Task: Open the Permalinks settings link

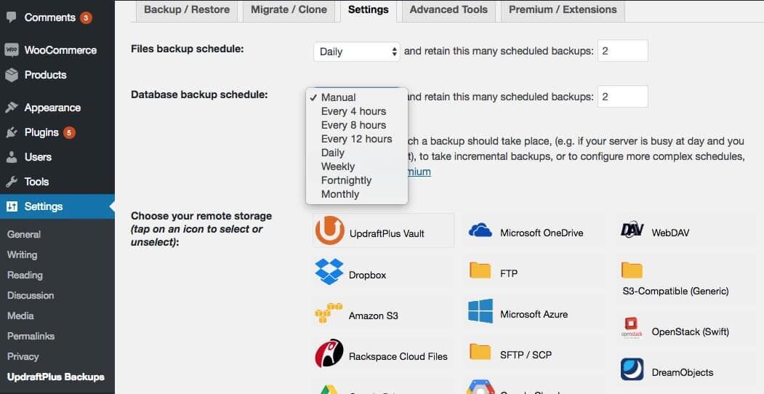Action: 31,336
